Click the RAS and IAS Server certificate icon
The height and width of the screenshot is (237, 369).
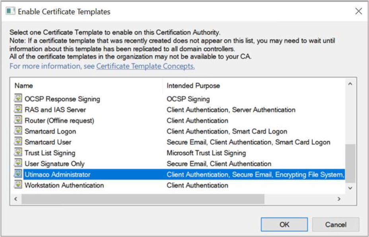[x=18, y=110]
